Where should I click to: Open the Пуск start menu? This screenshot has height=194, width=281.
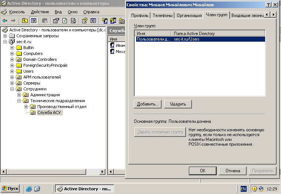coord(10,188)
